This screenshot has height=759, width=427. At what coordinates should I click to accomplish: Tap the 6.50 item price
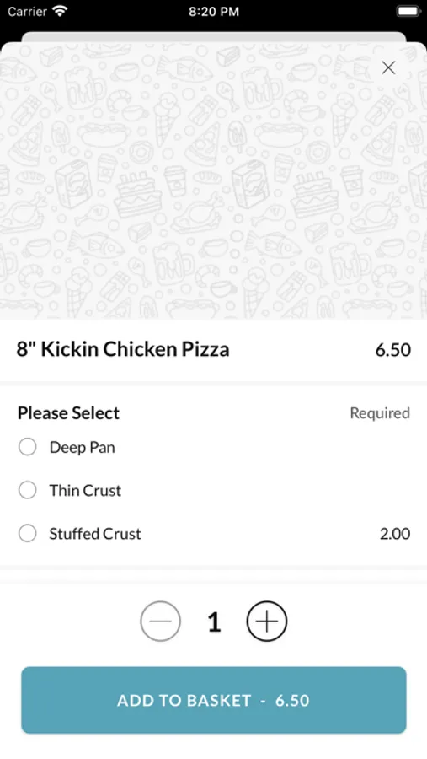393,349
